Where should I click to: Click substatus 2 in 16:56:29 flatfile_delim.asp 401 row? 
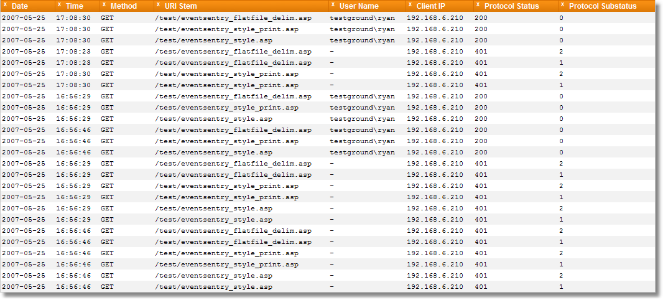(x=561, y=164)
